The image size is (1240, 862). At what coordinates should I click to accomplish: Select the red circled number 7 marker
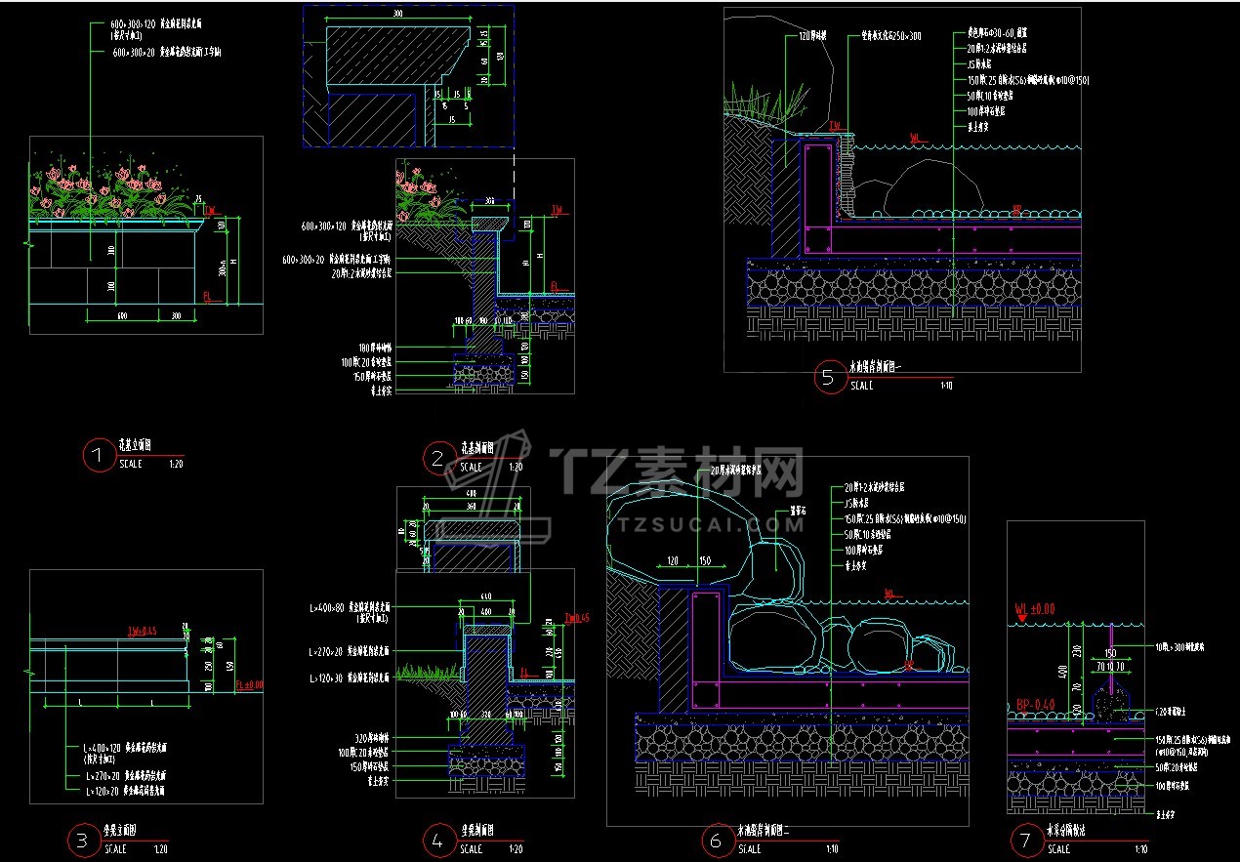[x=1026, y=841]
